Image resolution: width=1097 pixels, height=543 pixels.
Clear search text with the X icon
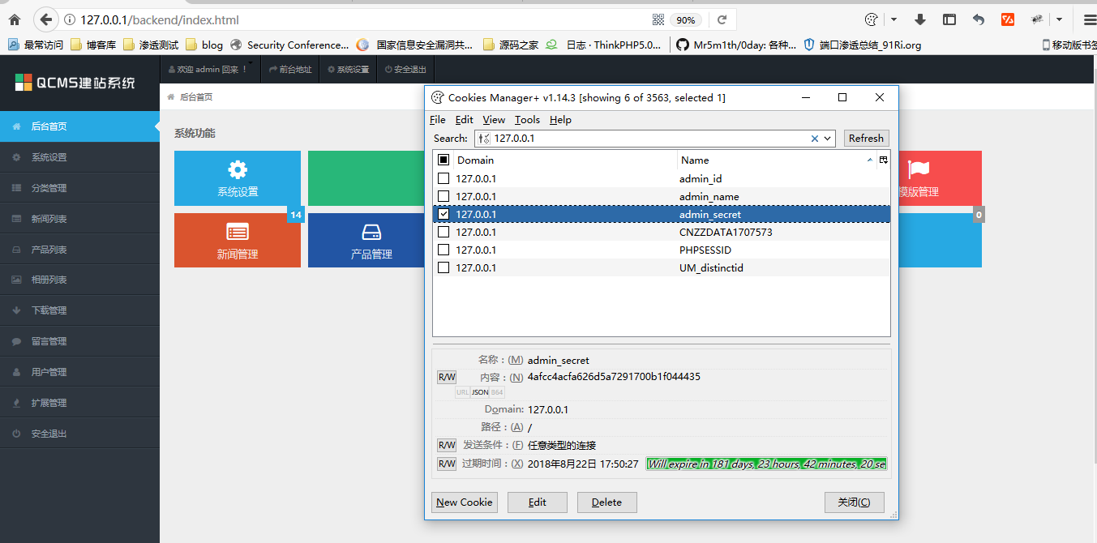click(x=815, y=139)
